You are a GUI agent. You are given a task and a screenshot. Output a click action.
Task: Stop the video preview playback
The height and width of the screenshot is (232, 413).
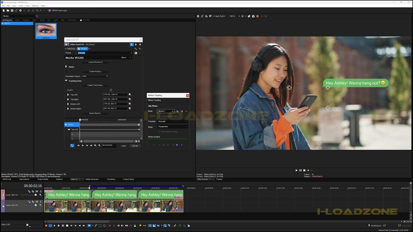pyautogui.click(x=304, y=171)
